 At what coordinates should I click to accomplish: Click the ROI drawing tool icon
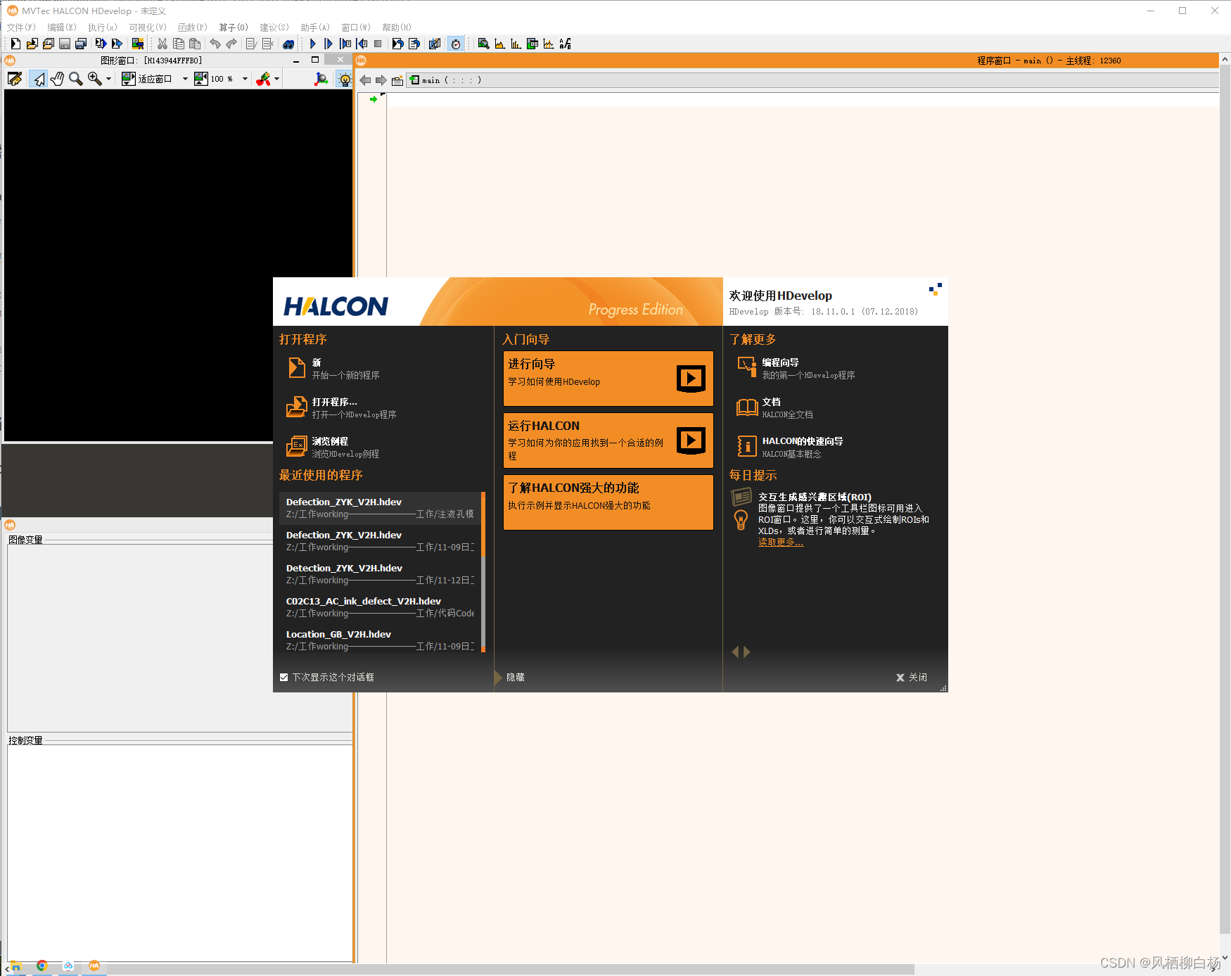point(263,79)
